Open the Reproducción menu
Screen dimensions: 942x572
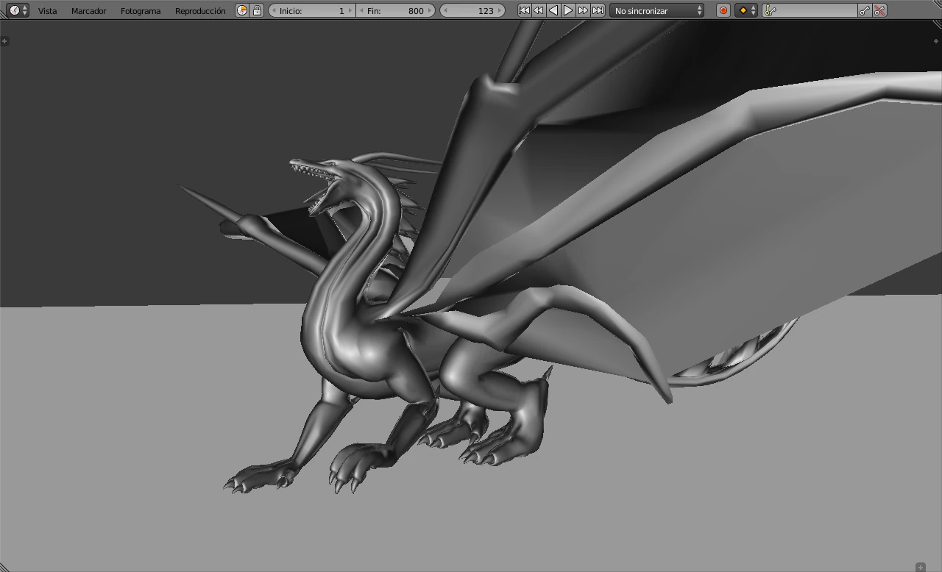pos(200,11)
